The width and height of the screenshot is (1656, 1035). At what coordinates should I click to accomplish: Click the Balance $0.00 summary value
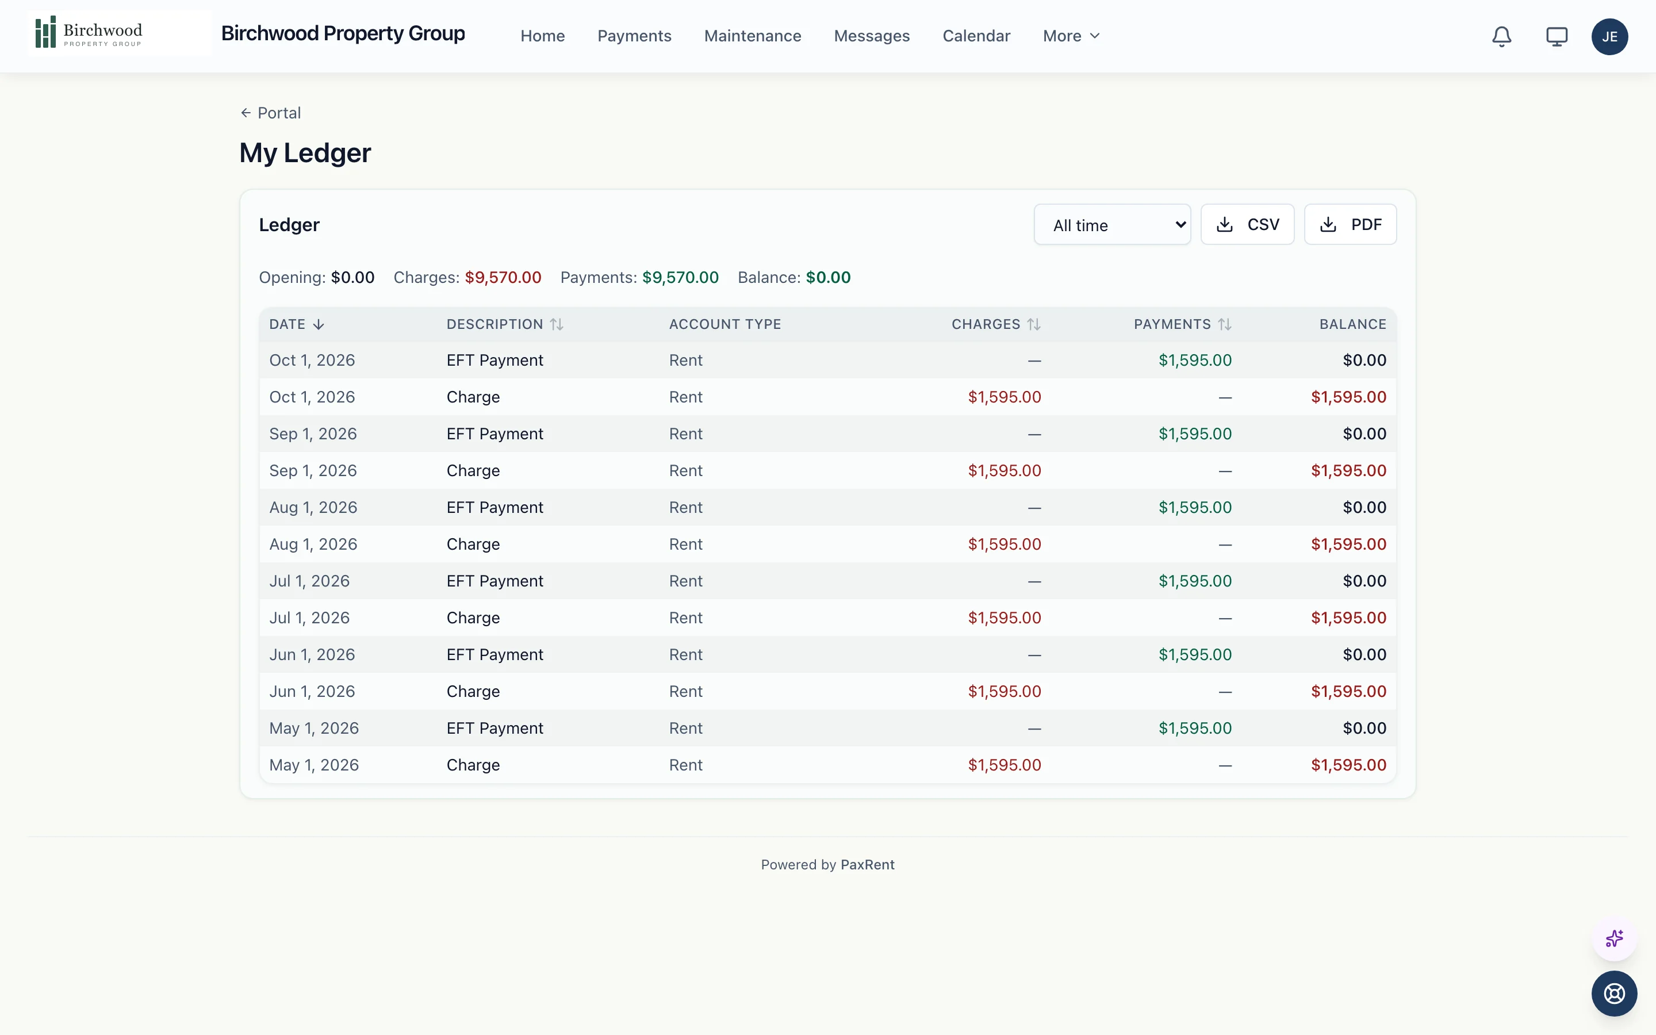(x=828, y=277)
